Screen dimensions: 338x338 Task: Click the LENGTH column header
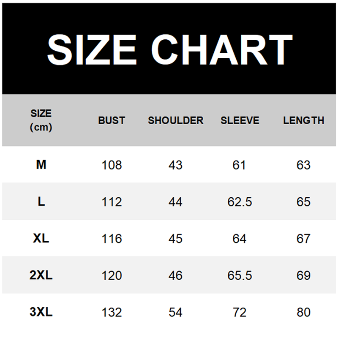(303, 120)
